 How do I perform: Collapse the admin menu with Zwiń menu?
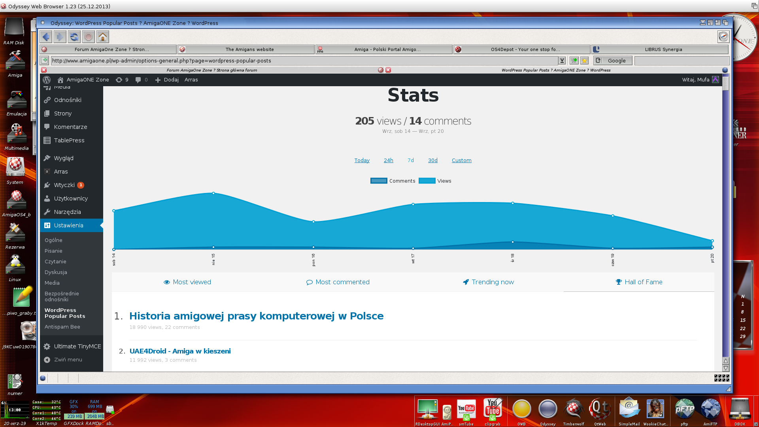click(63, 360)
